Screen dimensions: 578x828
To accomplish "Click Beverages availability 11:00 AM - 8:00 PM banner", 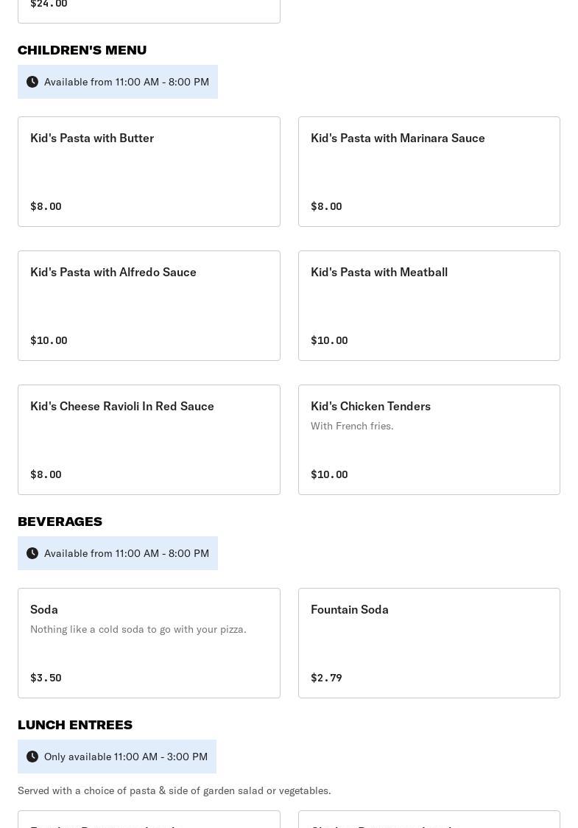I will tap(118, 553).
